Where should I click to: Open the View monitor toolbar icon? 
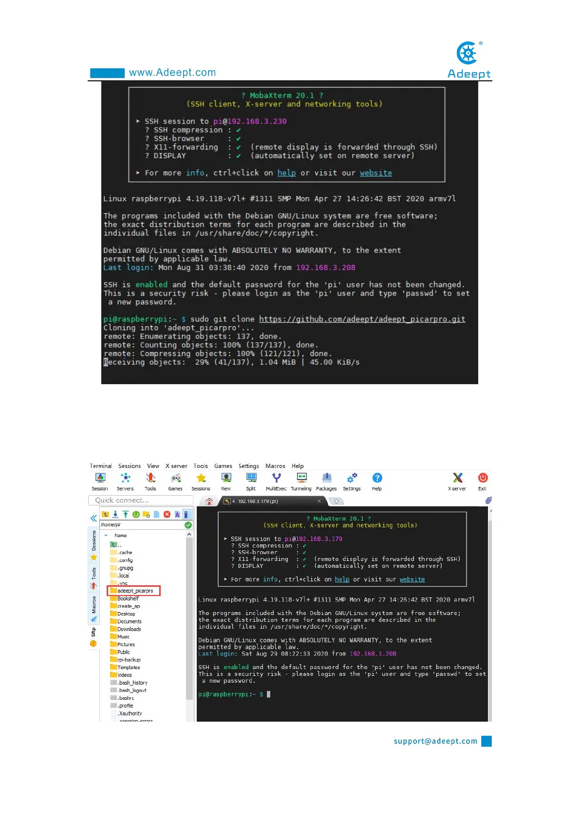[226, 482]
